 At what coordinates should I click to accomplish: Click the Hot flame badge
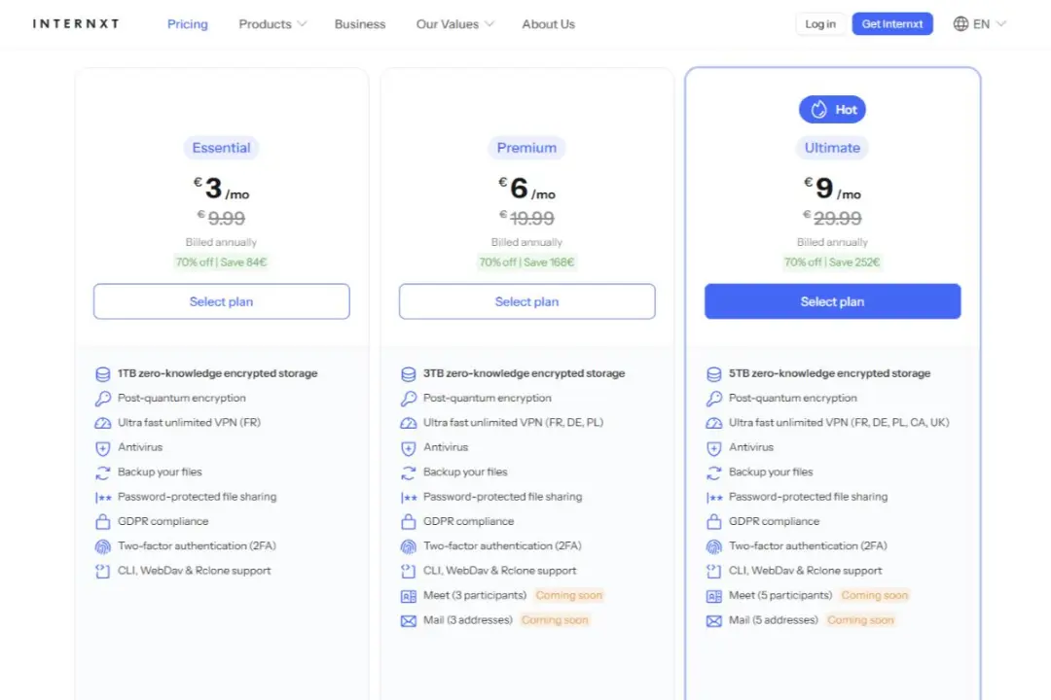(x=832, y=109)
